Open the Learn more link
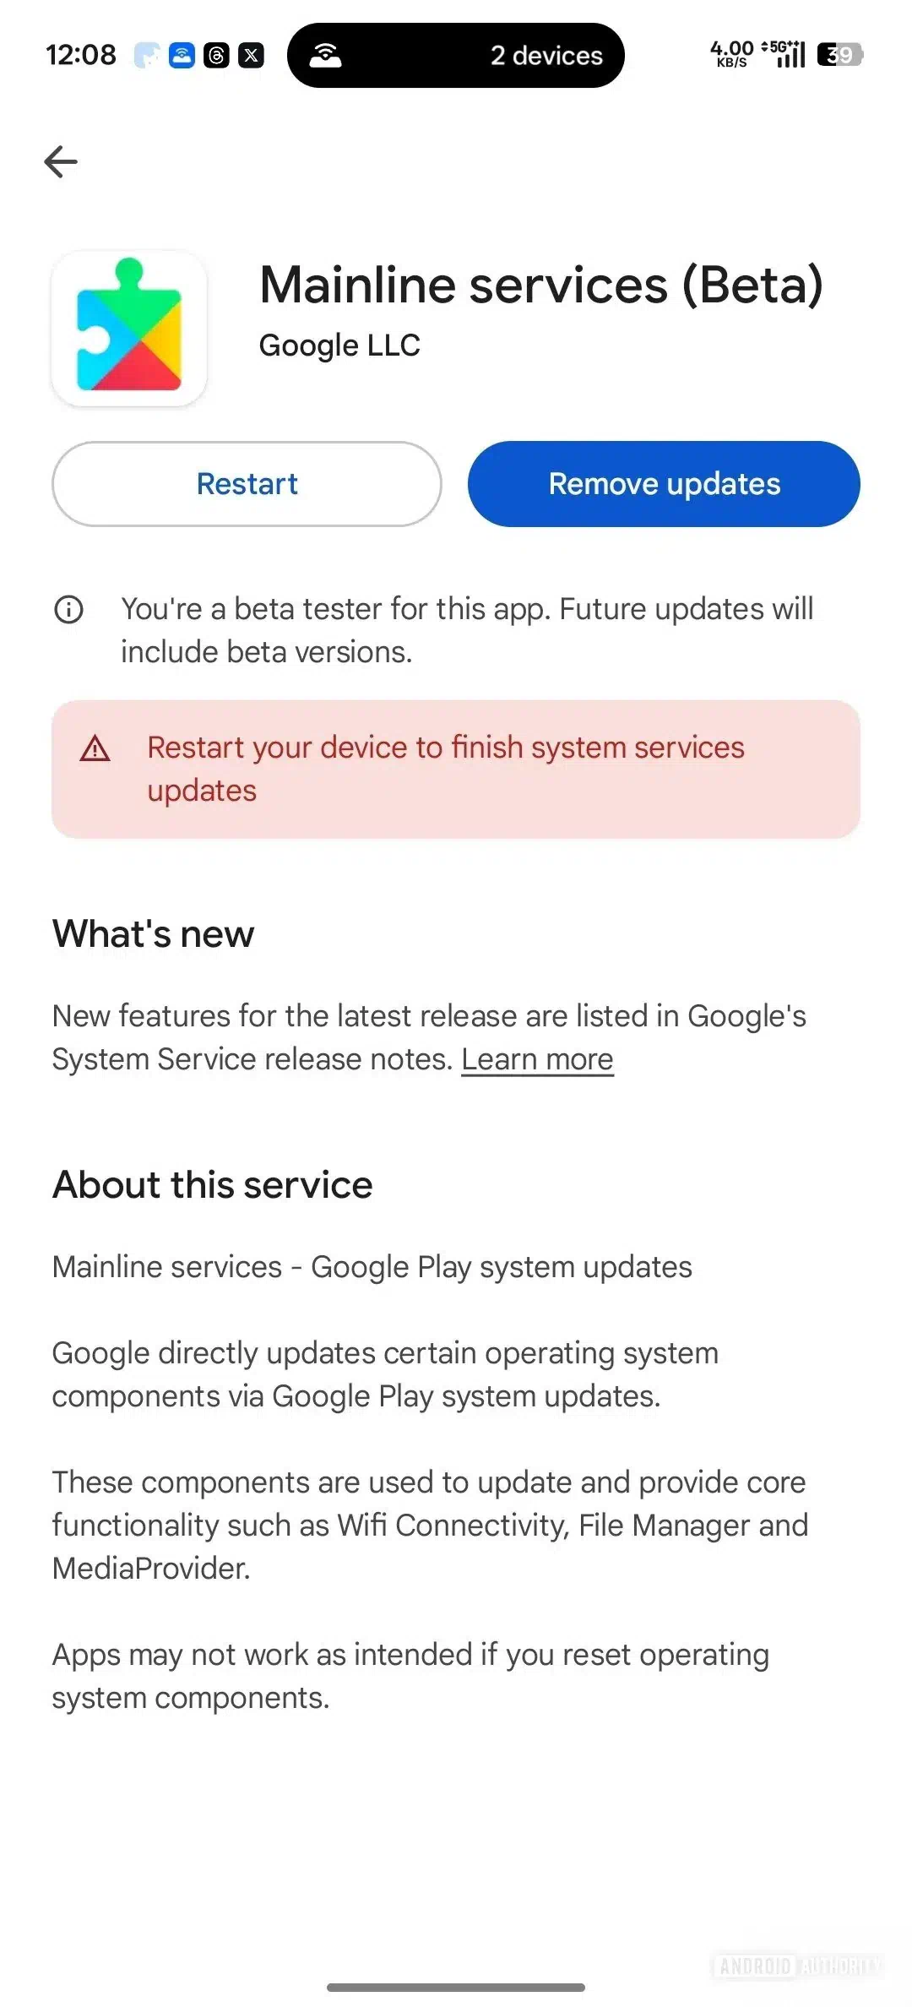 pos(537,1059)
